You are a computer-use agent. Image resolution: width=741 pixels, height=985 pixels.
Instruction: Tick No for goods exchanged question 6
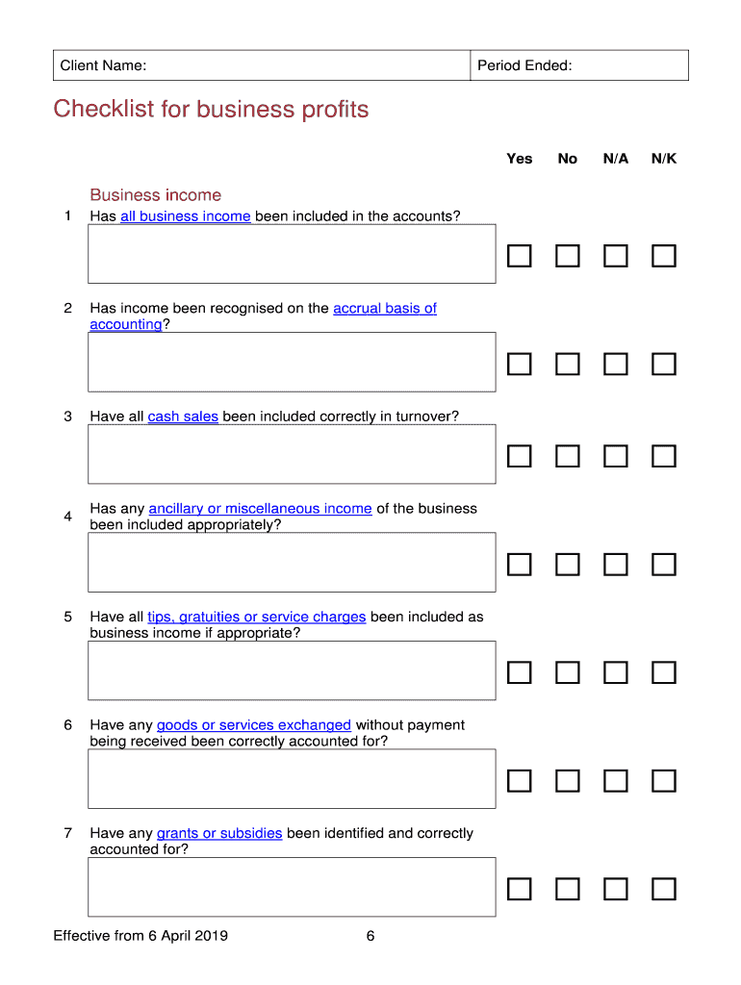(568, 780)
